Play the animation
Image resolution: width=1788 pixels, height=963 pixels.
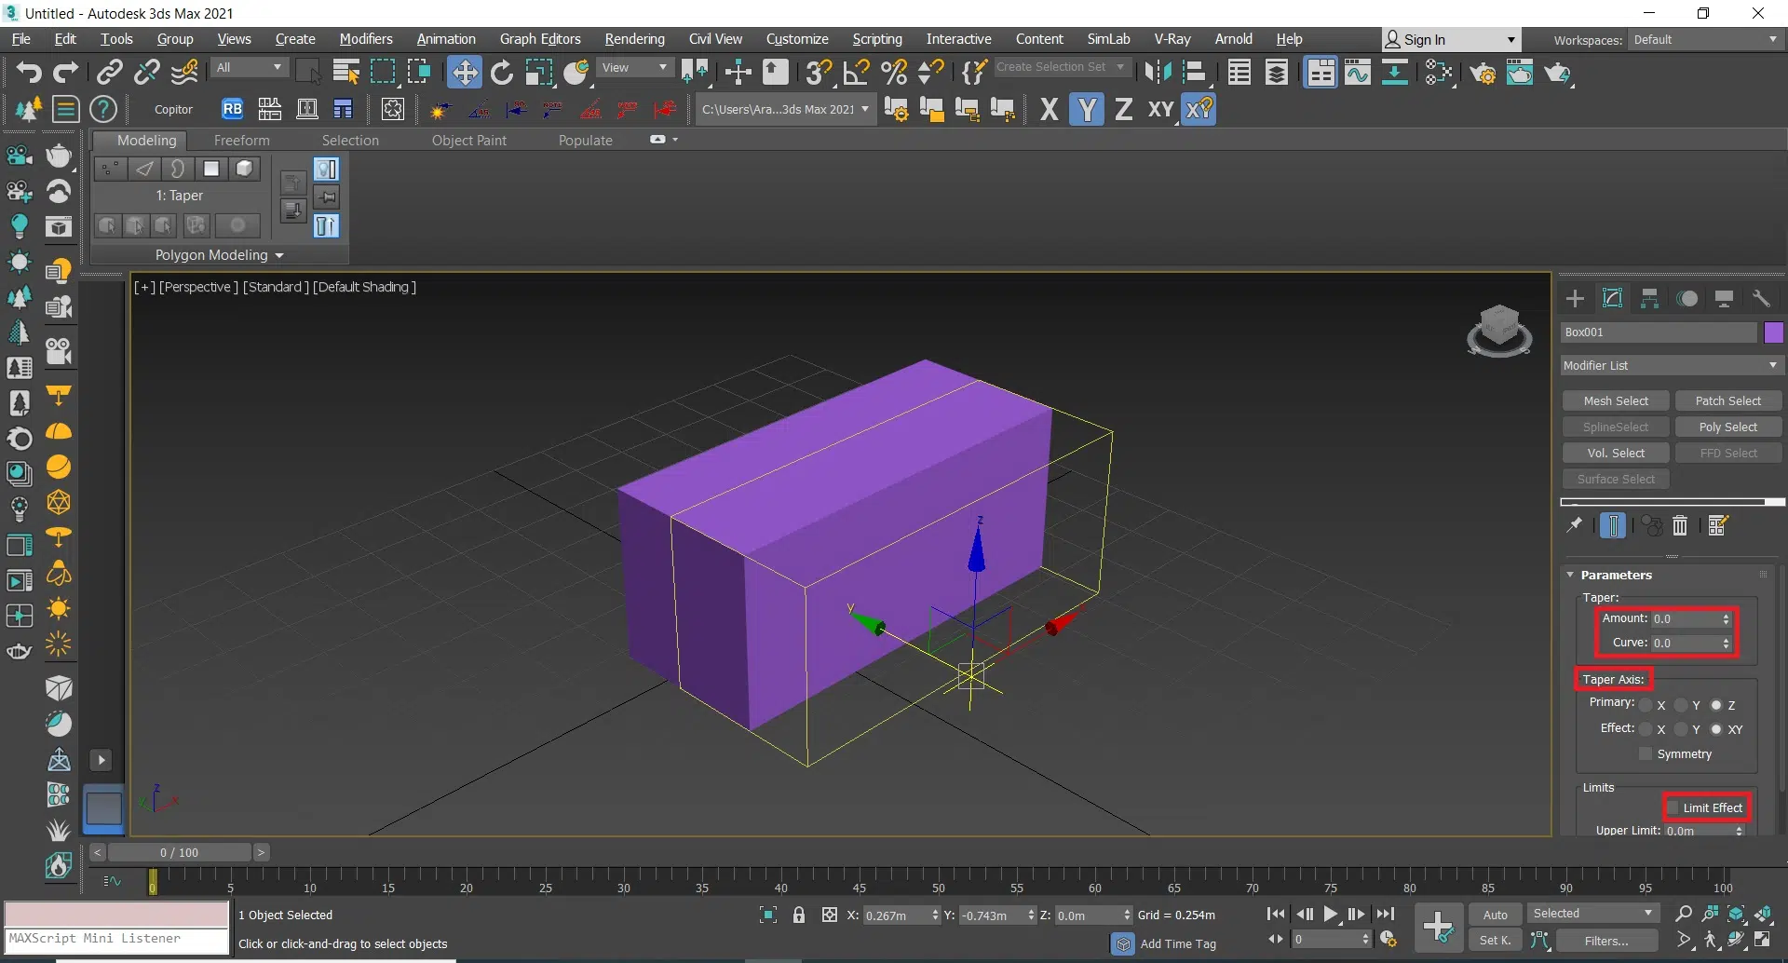pos(1331,914)
